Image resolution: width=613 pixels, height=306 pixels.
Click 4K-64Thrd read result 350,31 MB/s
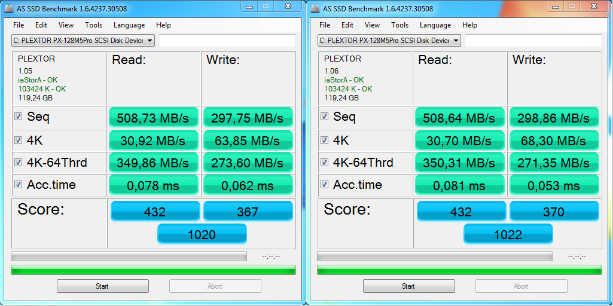[x=460, y=163]
